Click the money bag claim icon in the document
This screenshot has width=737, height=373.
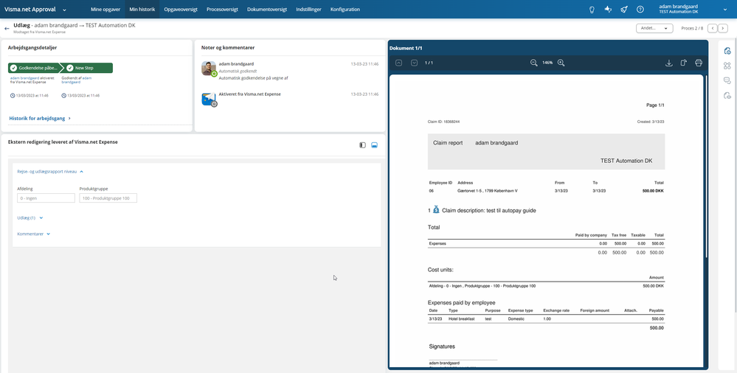click(x=436, y=210)
